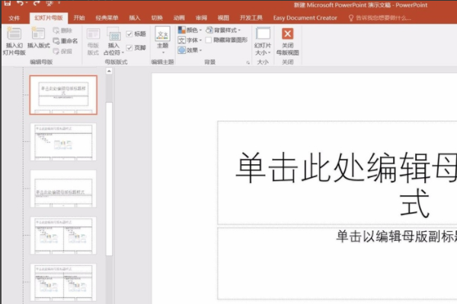The height and width of the screenshot is (304, 457).
Task: Switch to View (视图) tab
Action: (x=223, y=18)
